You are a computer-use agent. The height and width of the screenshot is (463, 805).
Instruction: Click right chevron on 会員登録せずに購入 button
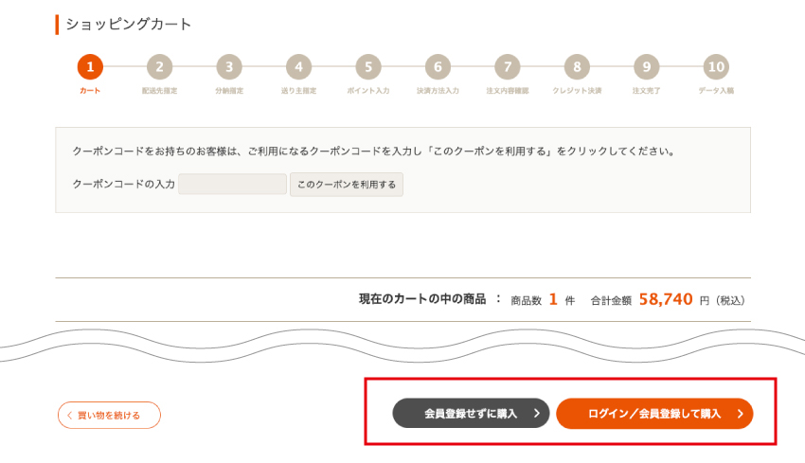tap(536, 414)
